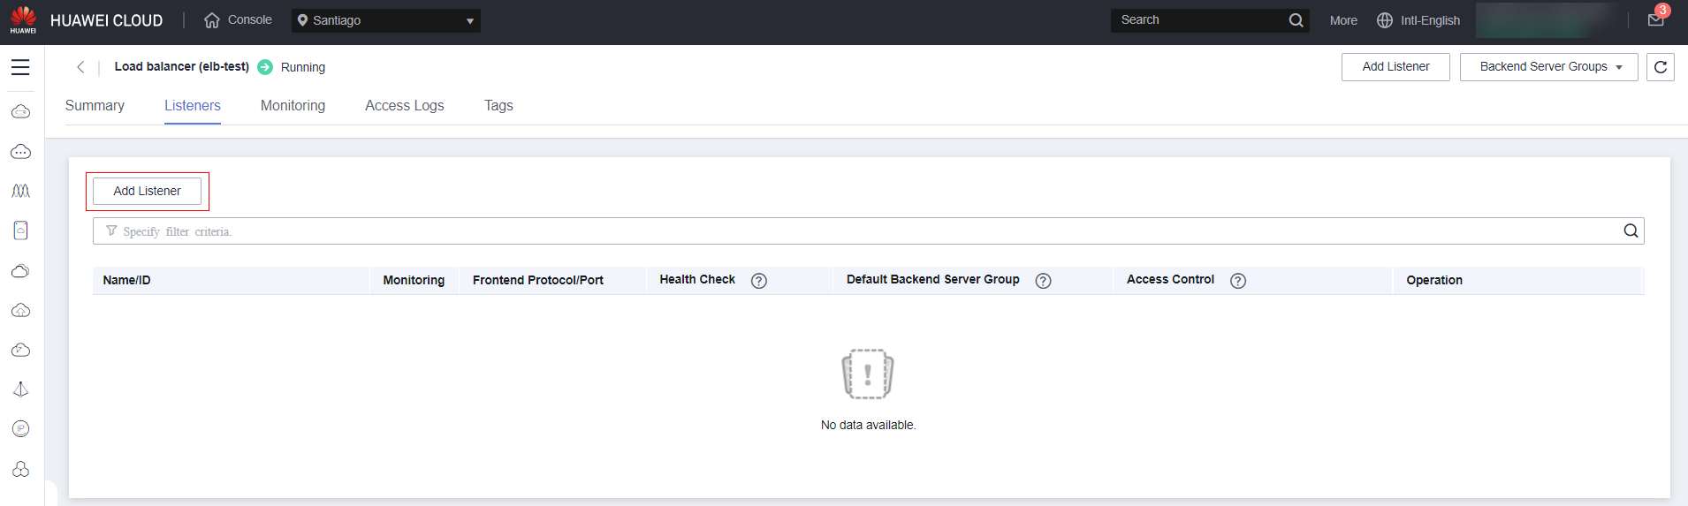This screenshot has height=506, width=1688.
Task: Open the hamburger navigation menu
Action: click(x=20, y=67)
